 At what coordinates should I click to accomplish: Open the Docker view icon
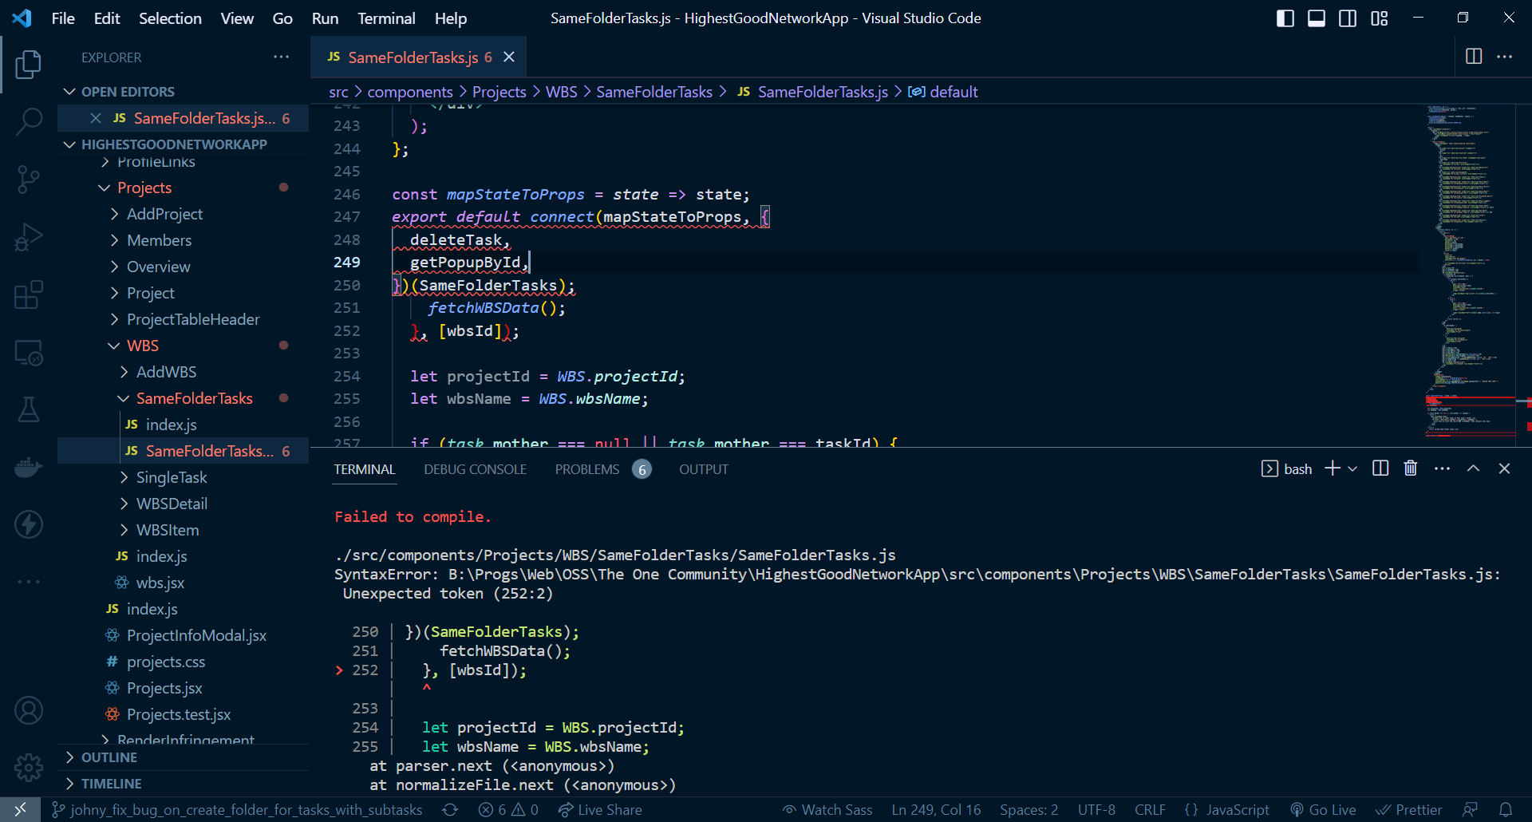(x=29, y=467)
